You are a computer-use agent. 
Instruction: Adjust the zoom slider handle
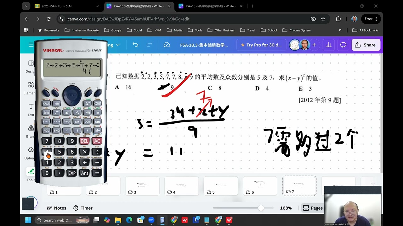pos(261,208)
